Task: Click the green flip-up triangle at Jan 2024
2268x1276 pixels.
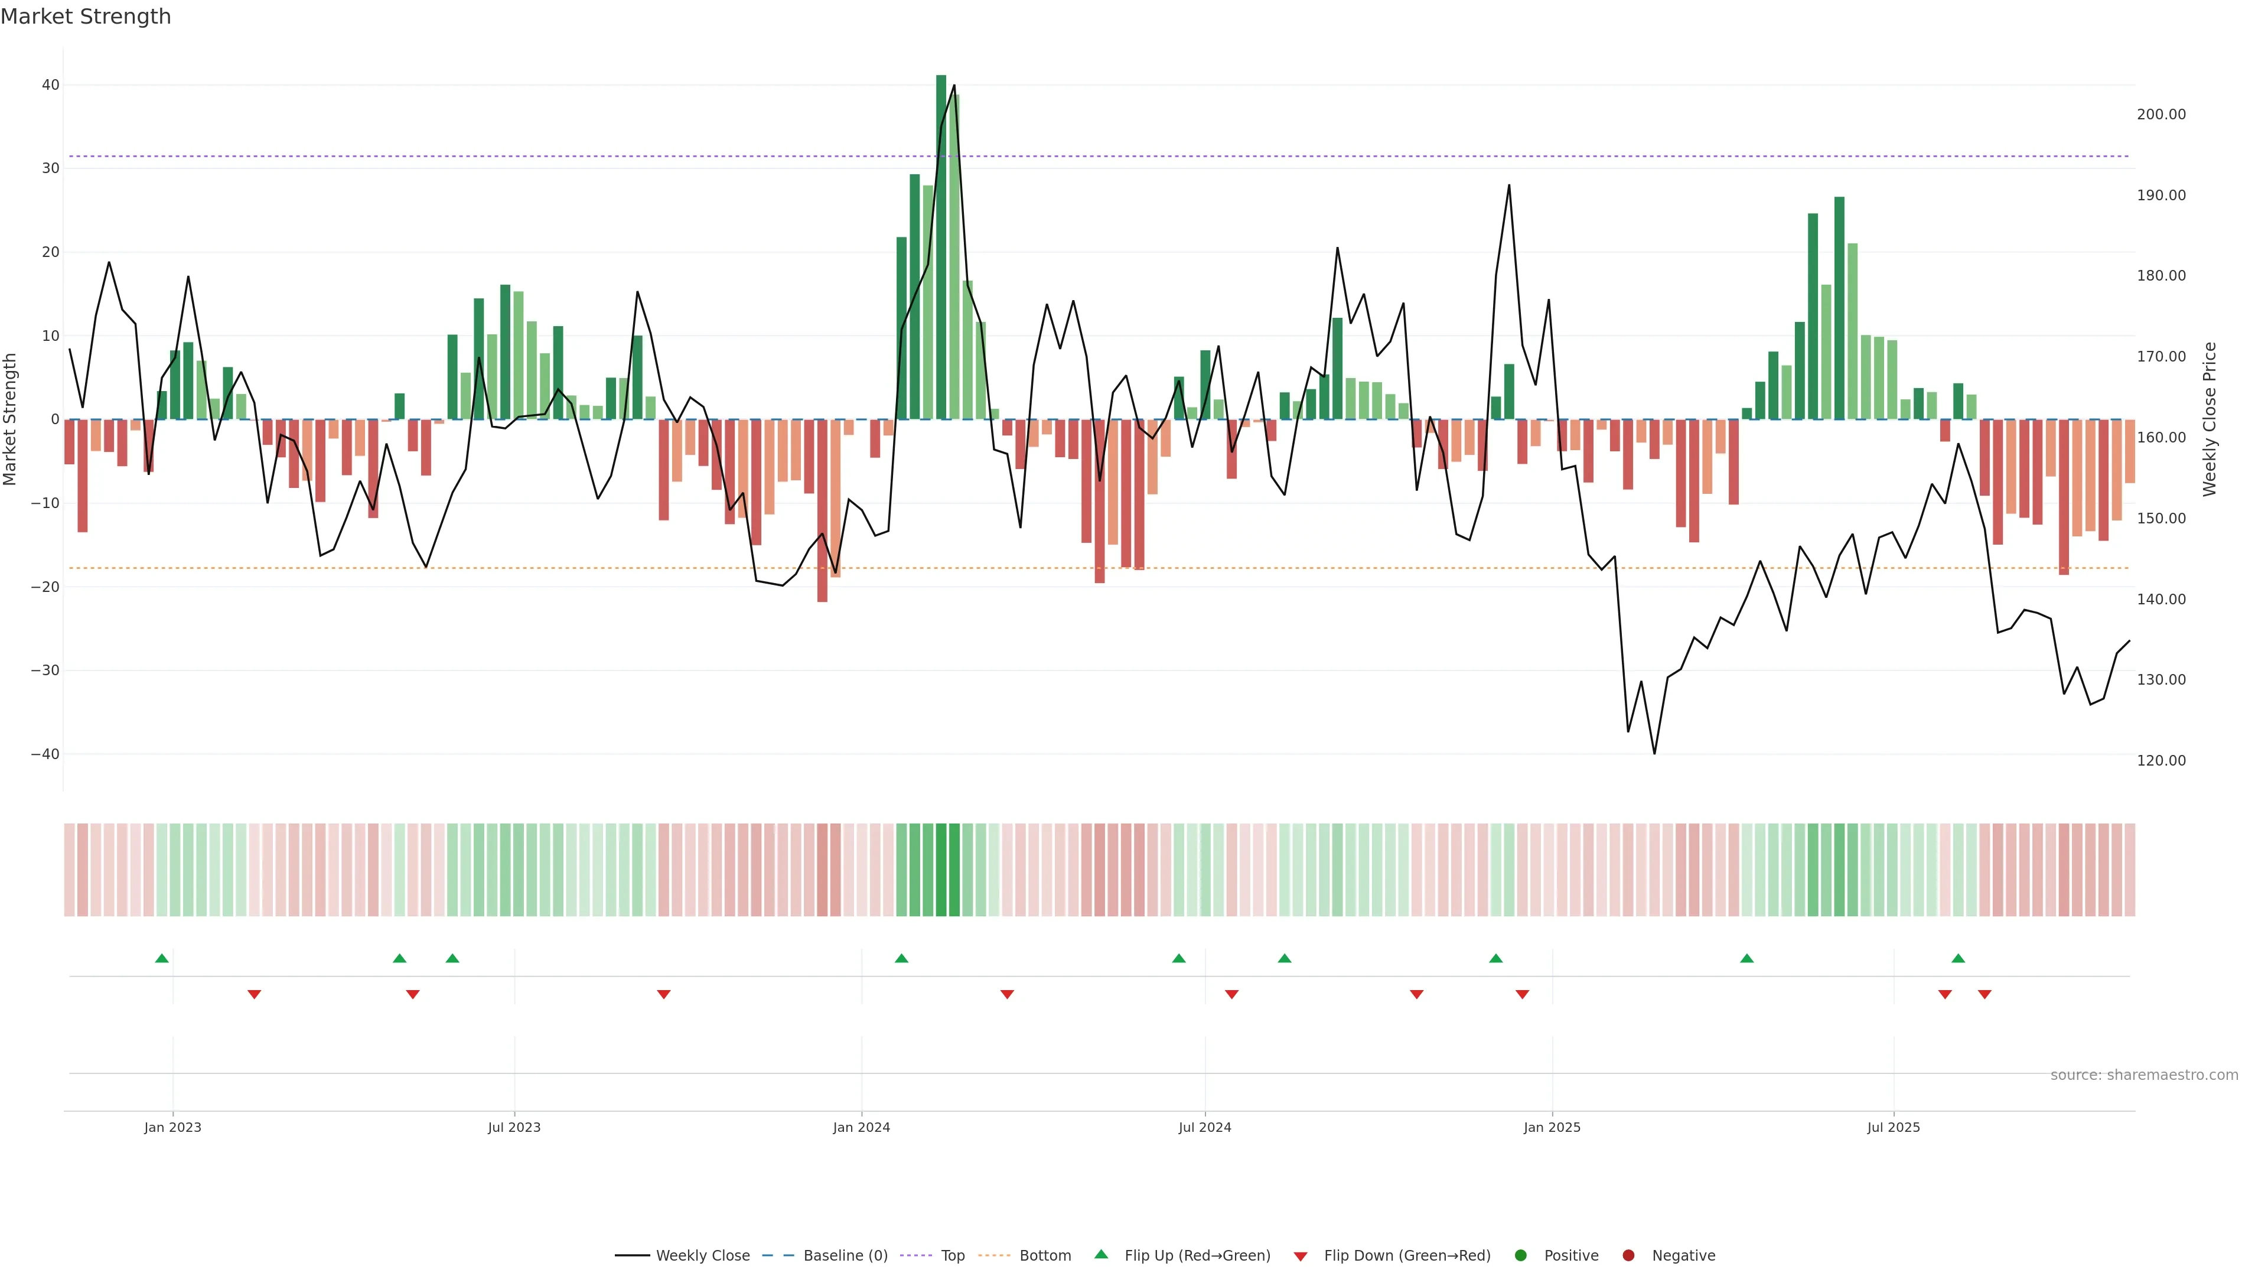Action: coord(901,958)
